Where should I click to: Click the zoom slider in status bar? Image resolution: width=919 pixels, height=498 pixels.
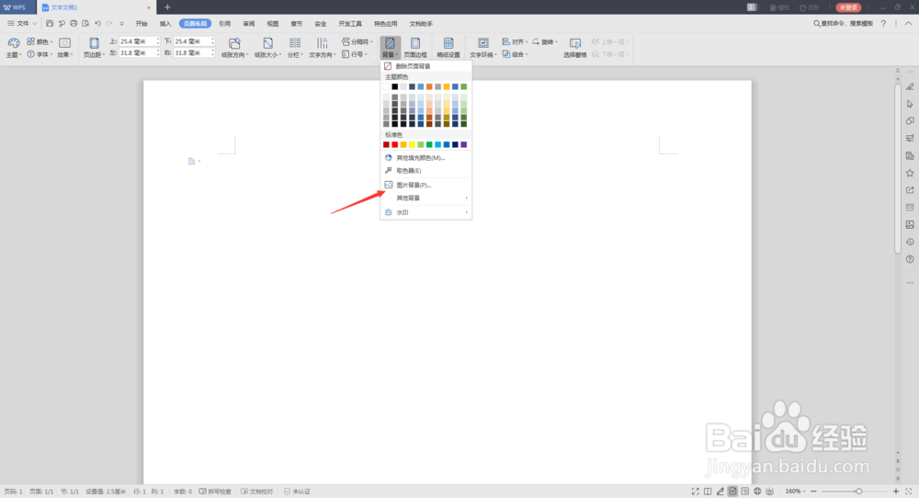(x=854, y=492)
